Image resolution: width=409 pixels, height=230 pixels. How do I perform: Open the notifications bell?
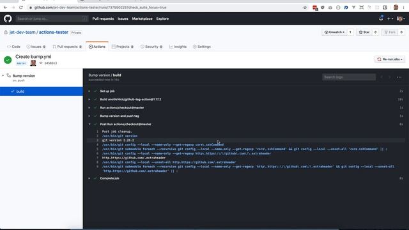click(x=381, y=19)
